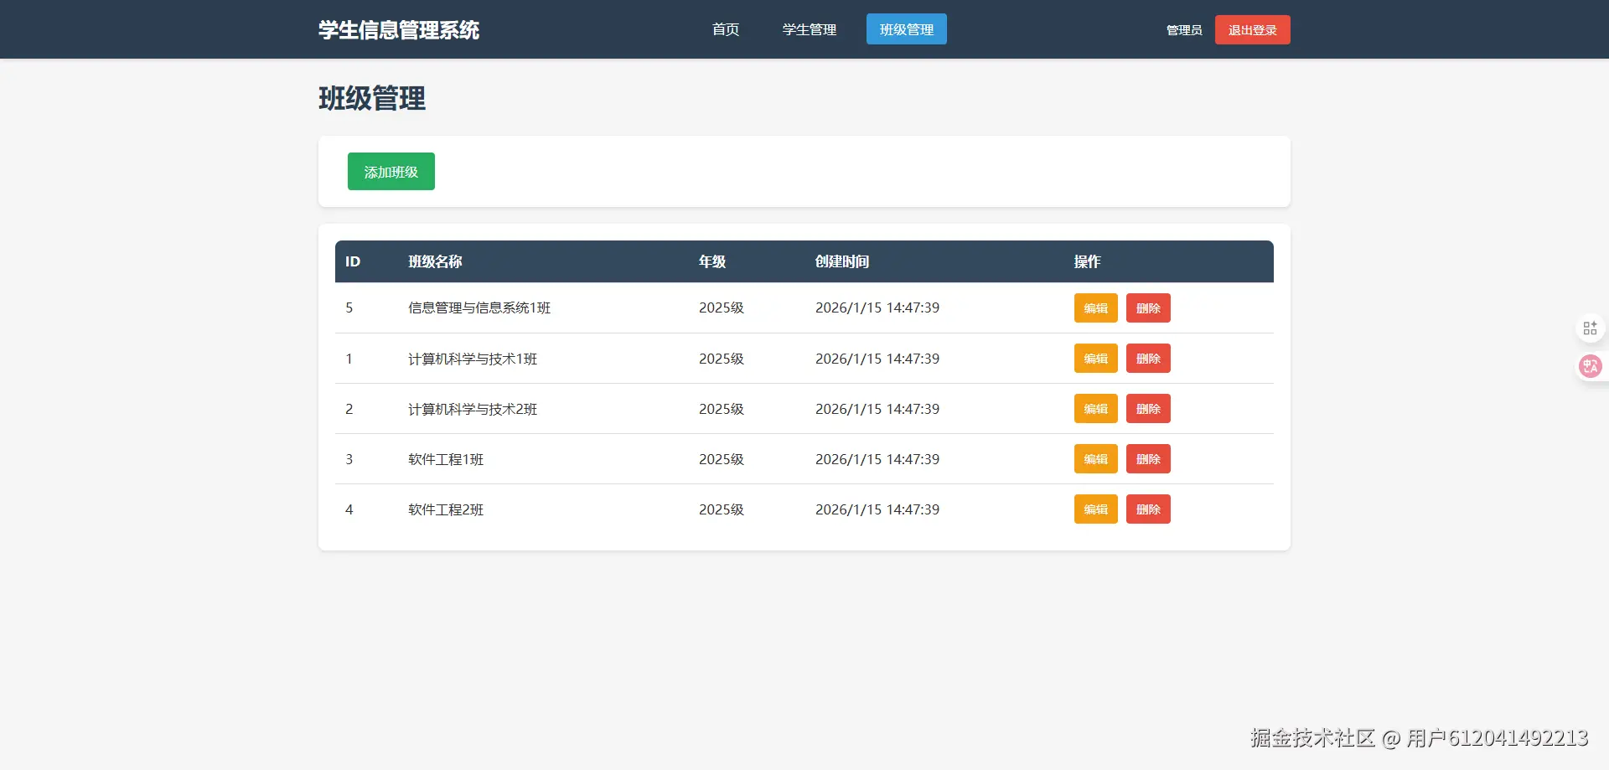Delete 计算机科学与技术1班 row
This screenshot has height=770, width=1609.
pos(1148,359)
